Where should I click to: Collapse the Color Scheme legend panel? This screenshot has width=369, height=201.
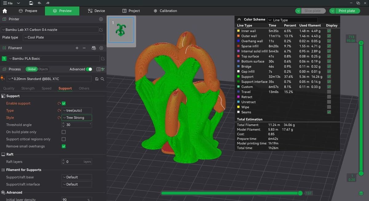239,19
